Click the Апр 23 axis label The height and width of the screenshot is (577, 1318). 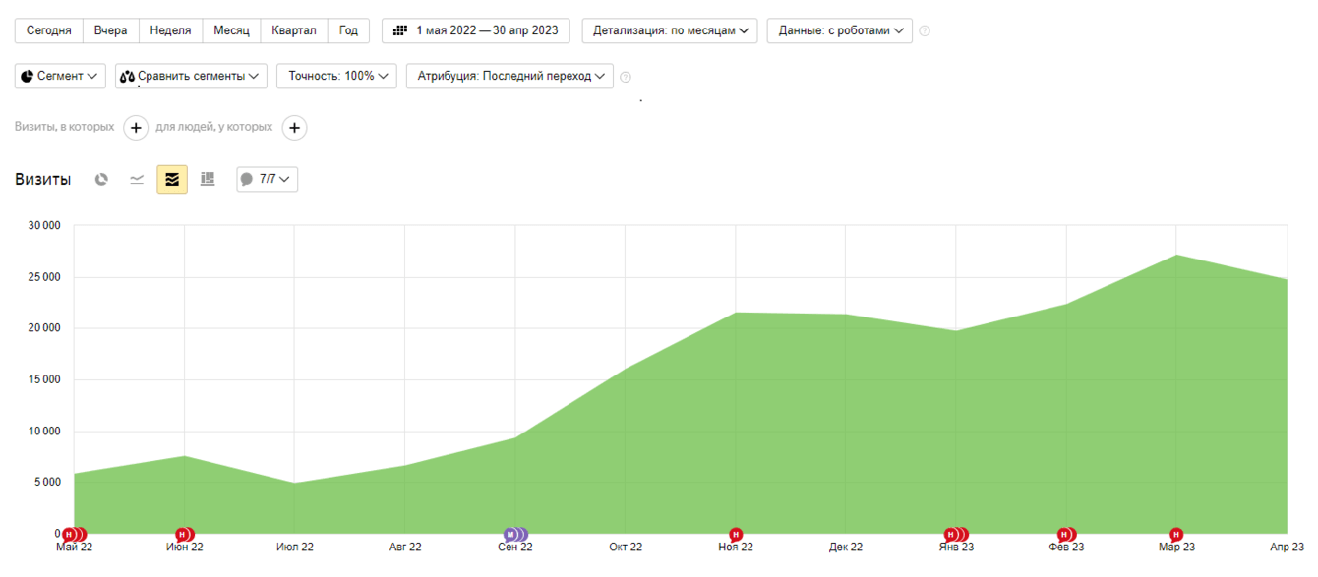point(1287,547)
